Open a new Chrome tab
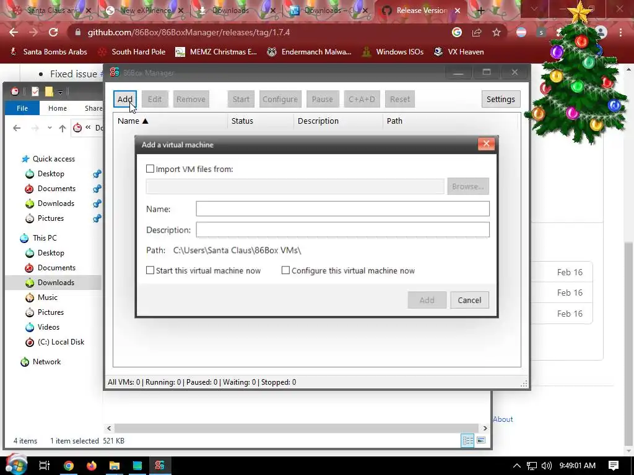This screenshot has width=634, height=475. click(x=480, y=11)
